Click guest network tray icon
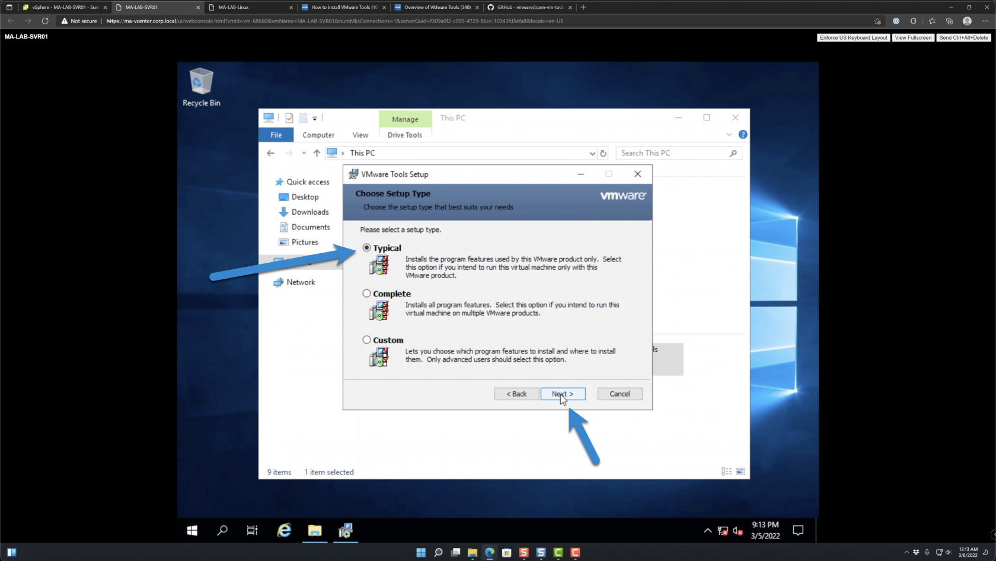Viewport: 996px width, 561px height. click(723, 531)
